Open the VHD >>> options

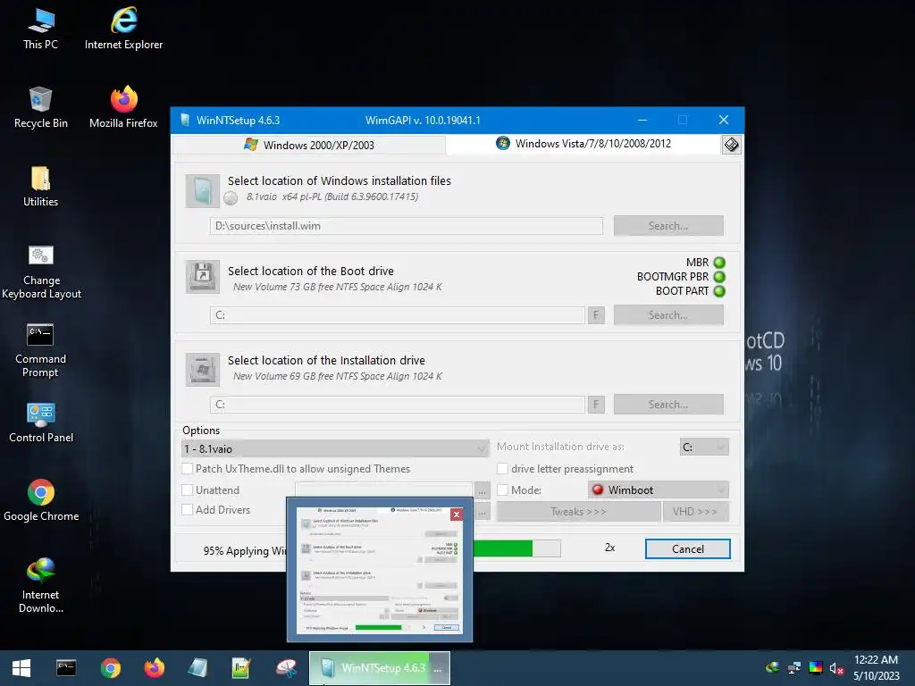pos(695,512)
